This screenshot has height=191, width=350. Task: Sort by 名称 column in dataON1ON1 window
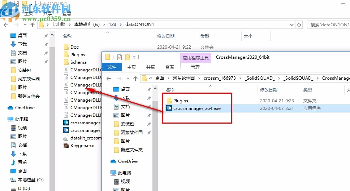pos(67,36)
